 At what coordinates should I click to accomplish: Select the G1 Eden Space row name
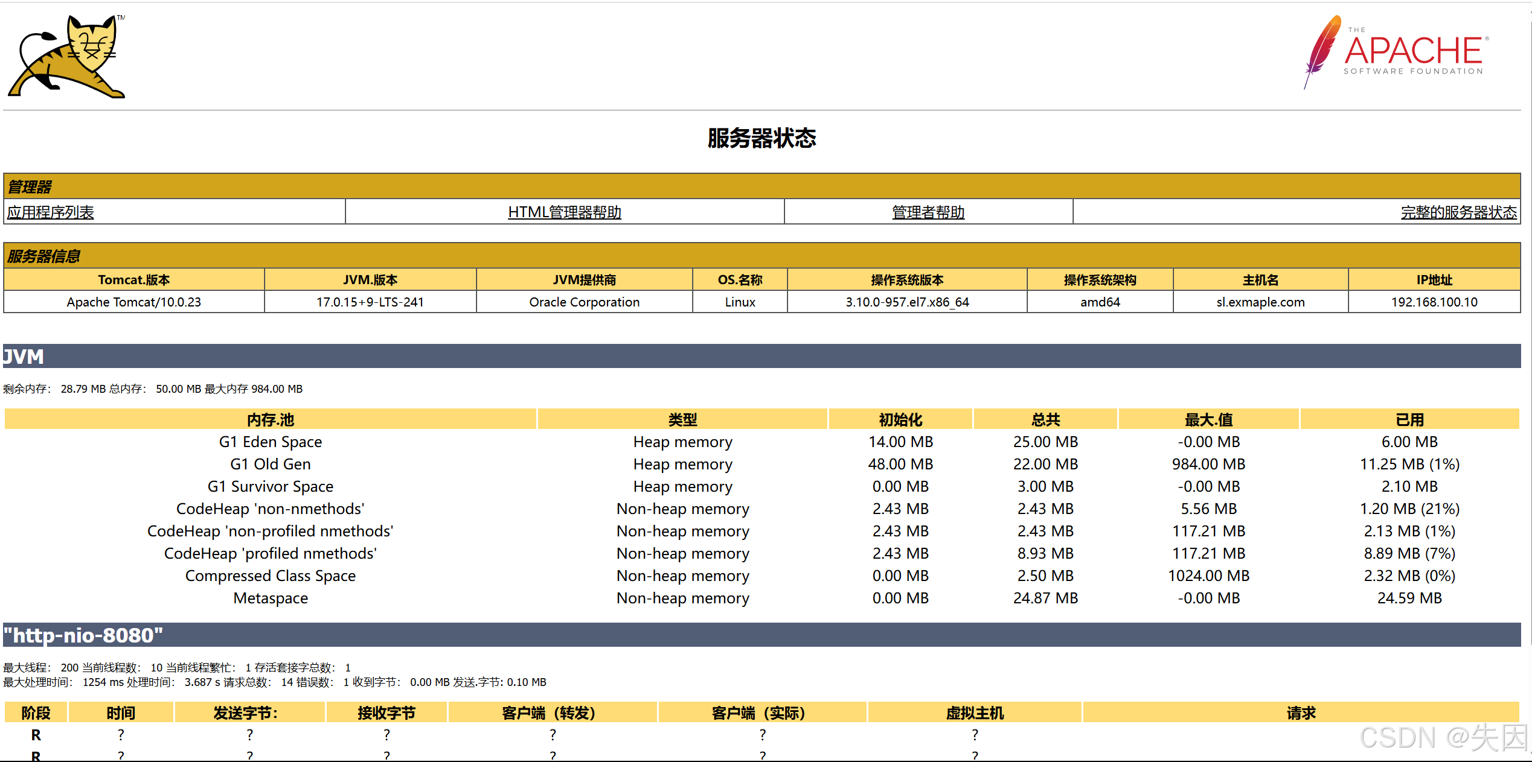[271, 442]
